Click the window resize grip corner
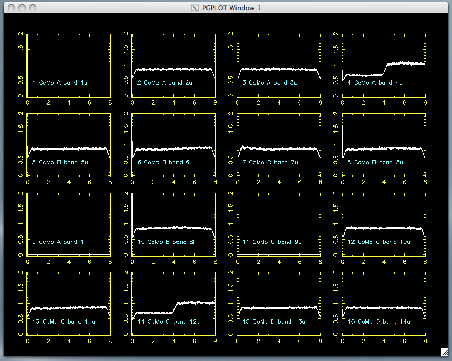Screen dimensions: 452x361 (445, 352)
